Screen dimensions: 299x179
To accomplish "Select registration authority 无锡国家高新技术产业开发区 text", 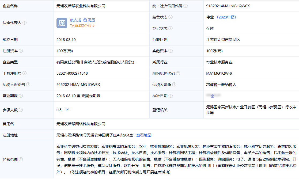I will [x=251, y=110].
